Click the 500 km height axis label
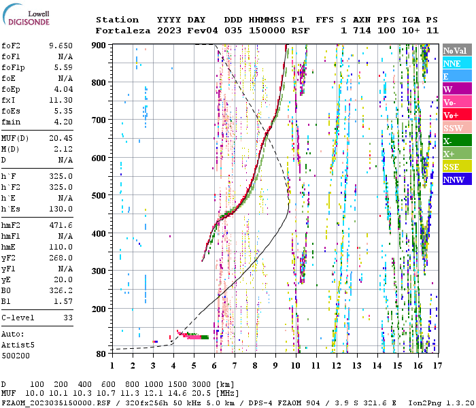The height and width of the screenshot is (408, 476). point(99,196)
